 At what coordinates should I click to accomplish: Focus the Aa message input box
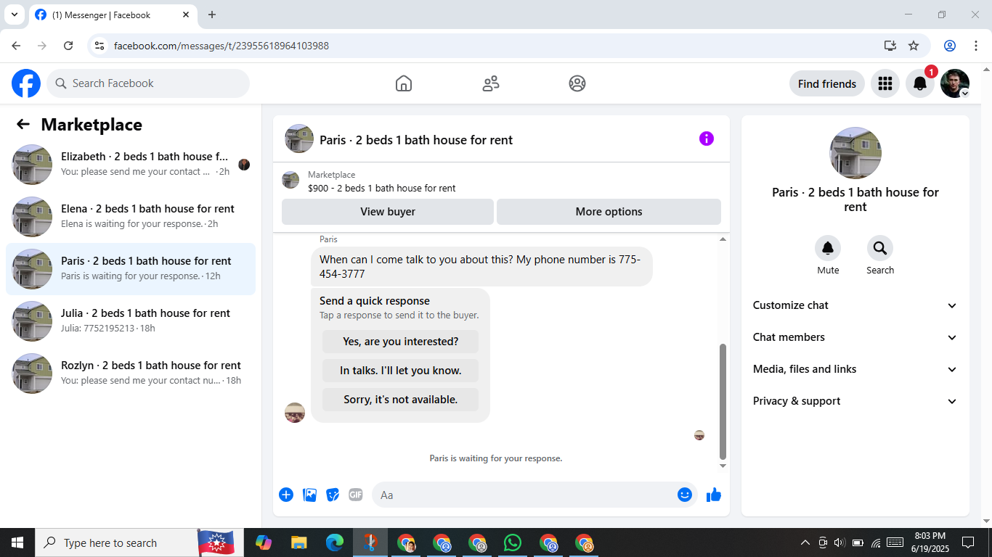coord(524,495)
